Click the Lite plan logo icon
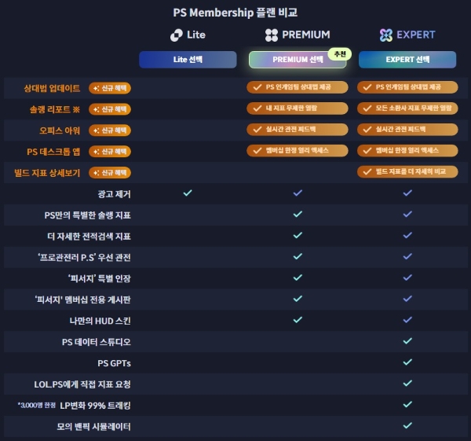The width and height of the screenshot is (471, 441). pyautogui.click(x=176, y=35)
